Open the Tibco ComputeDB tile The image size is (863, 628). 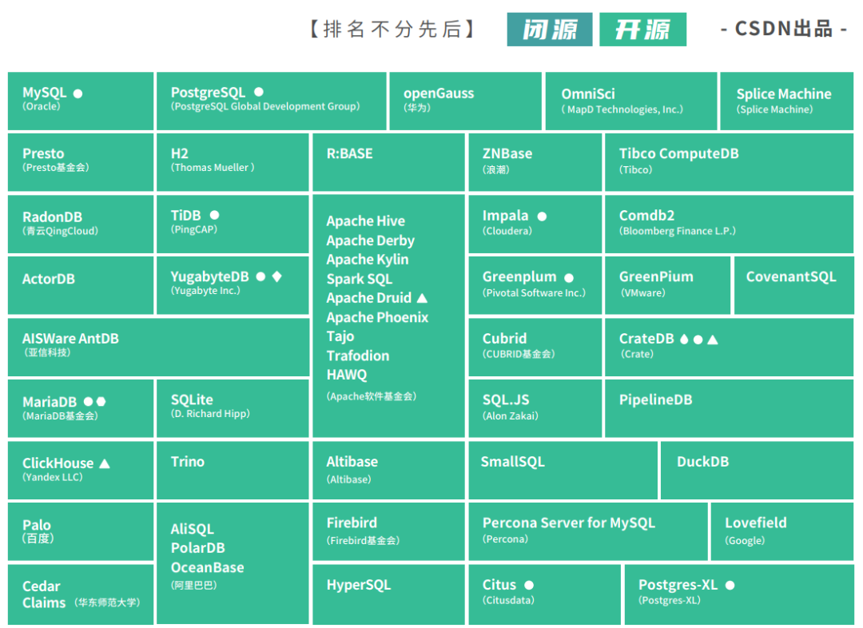[729, 162]
